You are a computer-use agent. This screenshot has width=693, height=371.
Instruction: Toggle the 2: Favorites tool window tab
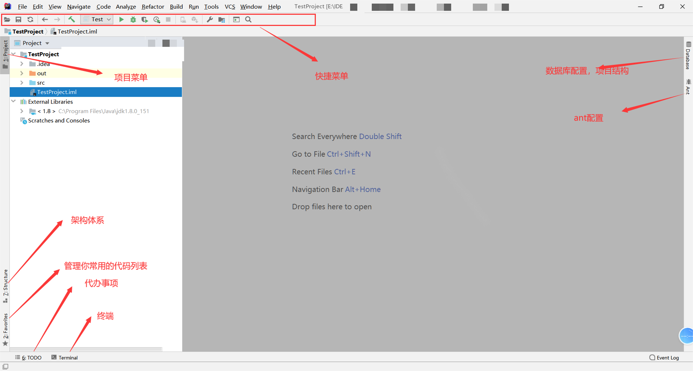click(x=5, y=330)
